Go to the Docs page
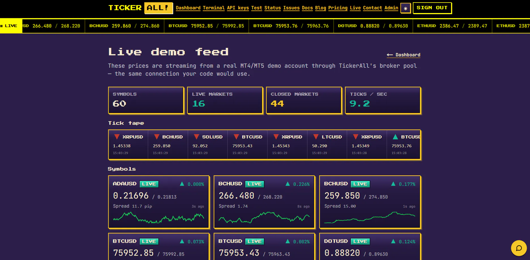This screenshot has width=530, height=260. 307,8
